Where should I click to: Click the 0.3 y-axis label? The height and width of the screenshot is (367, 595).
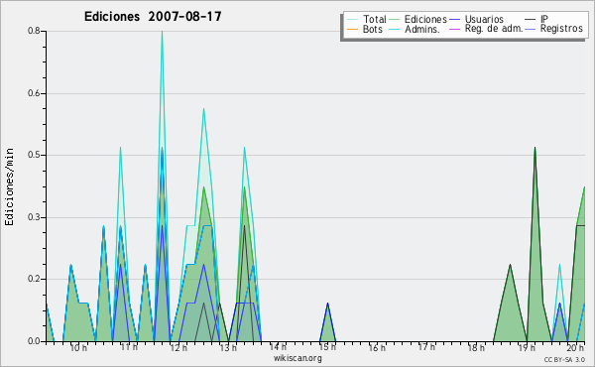(34, 217)
